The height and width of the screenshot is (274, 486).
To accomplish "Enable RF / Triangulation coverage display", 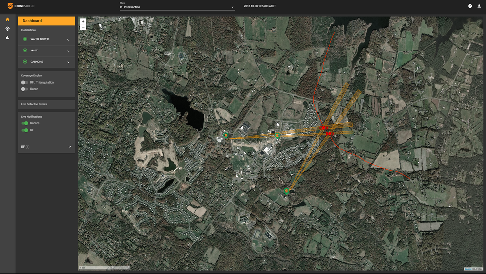I will click(x=24, y=83).
